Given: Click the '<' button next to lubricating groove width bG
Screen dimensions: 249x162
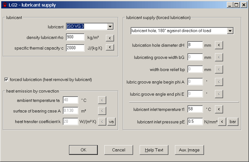Looking at the screenshot, I should [219, 57].
